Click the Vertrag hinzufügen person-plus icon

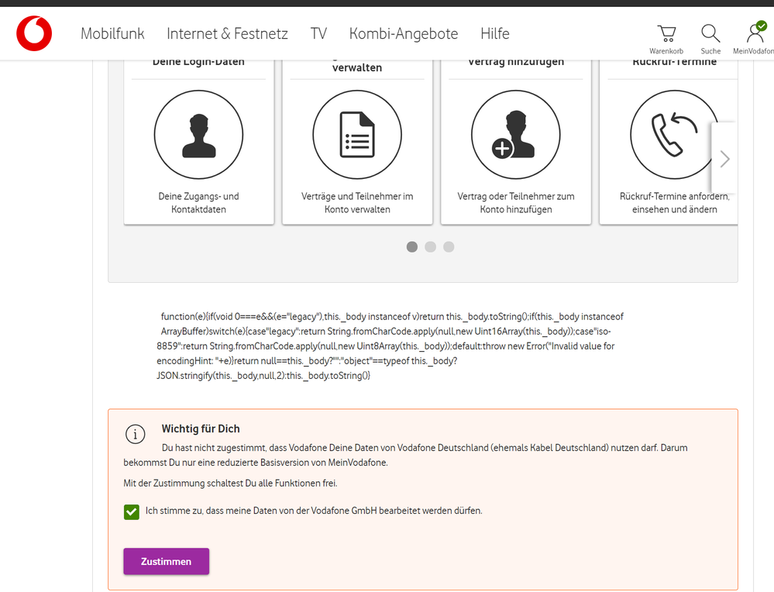515,135
